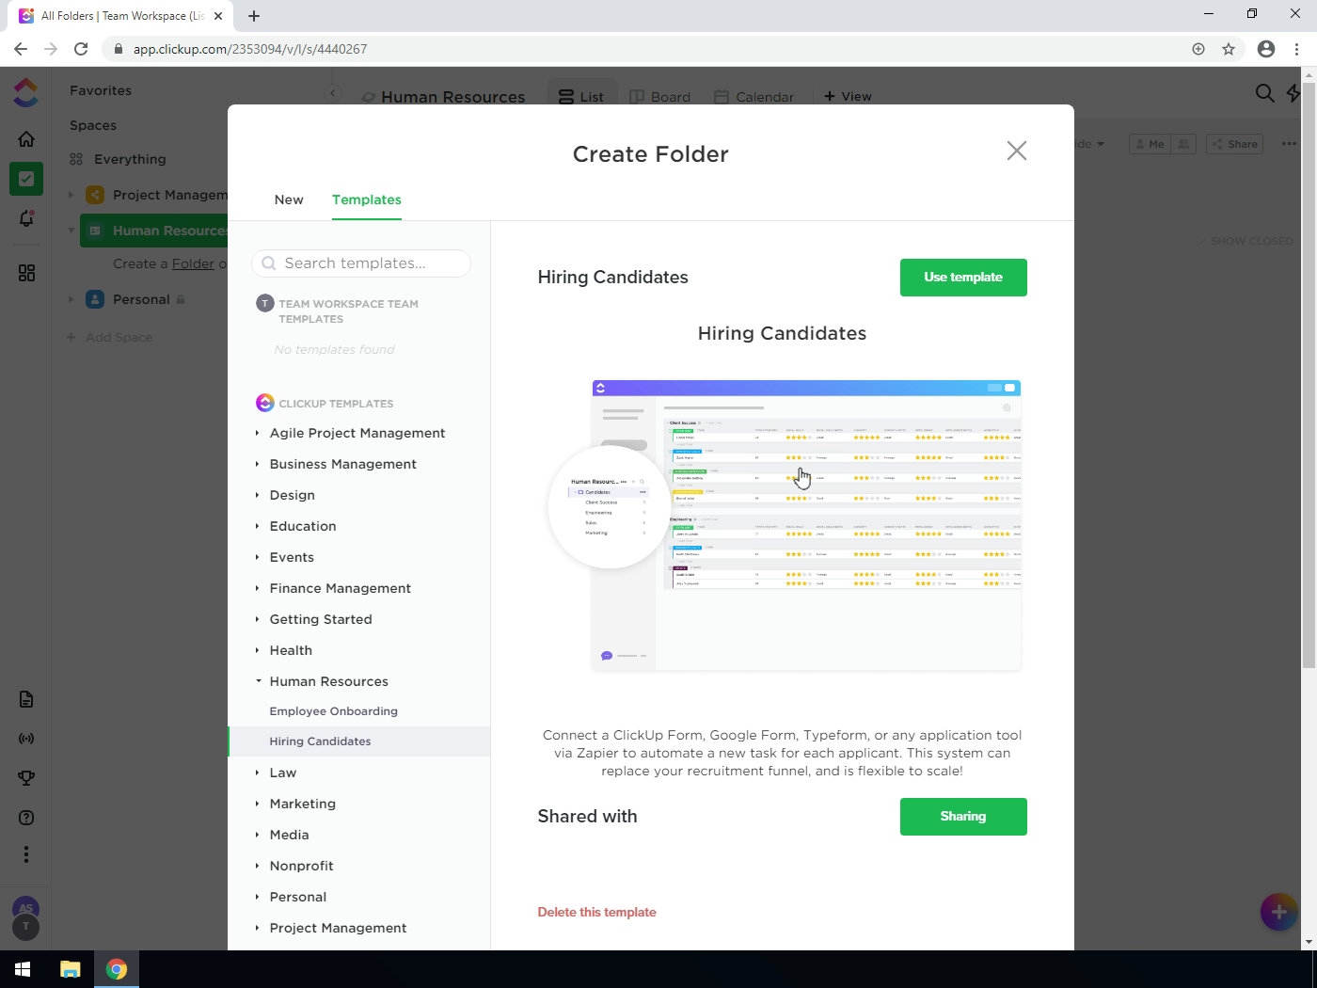Open the Personal space in sidebar
The image size is (1317, 988).
pos(141,299)
